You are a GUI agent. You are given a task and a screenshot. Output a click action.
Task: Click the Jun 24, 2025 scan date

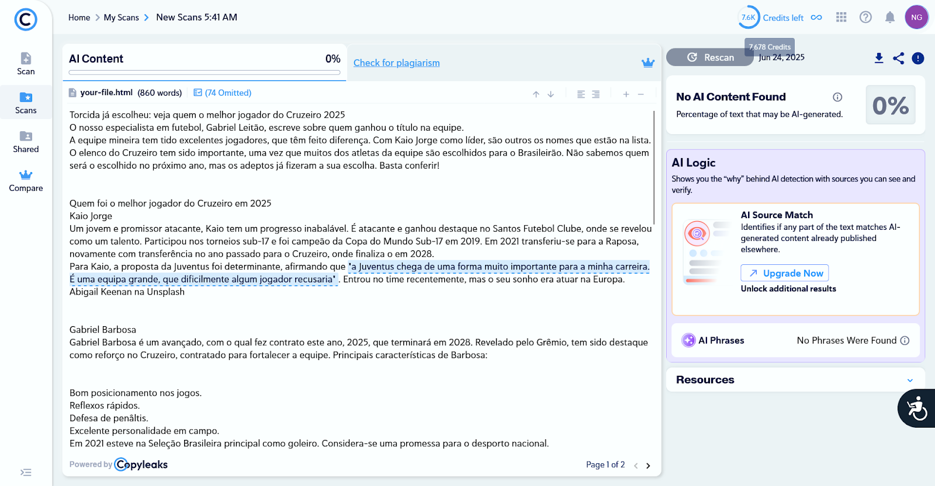coord(781,57)
